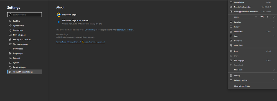Open the Chromium project link

pos(89,30)
